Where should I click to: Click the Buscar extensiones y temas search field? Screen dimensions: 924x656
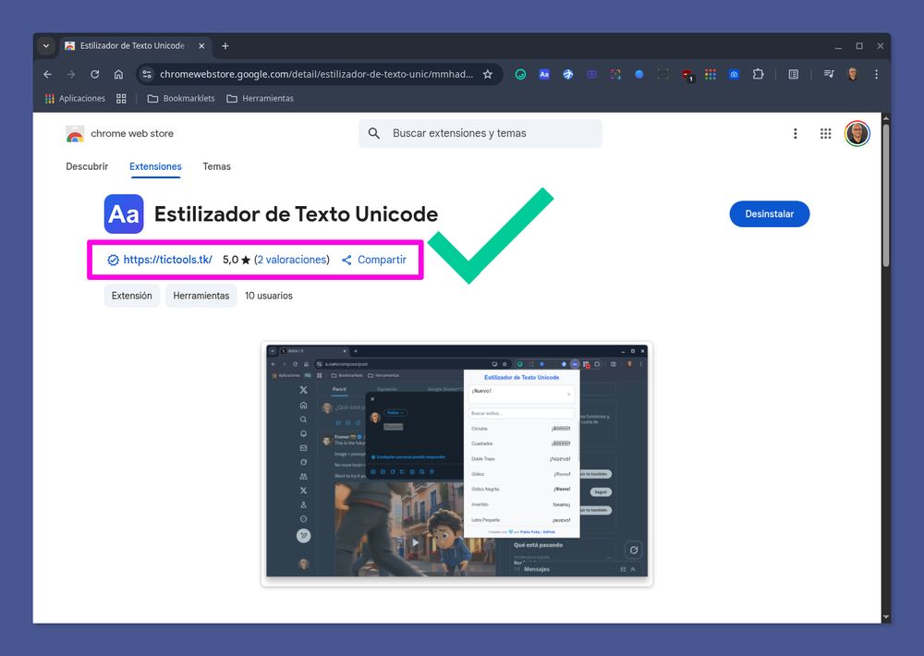coord(480,134)
